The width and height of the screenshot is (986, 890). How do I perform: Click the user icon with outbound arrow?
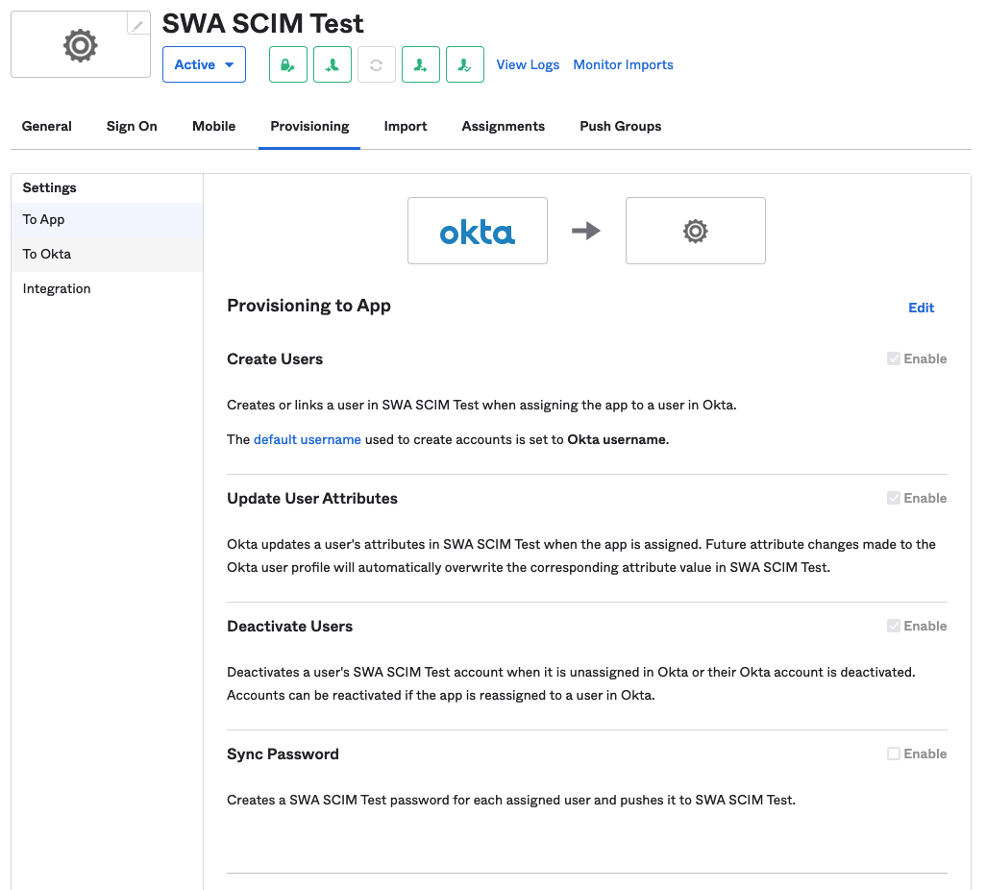(x=421, y=65)
